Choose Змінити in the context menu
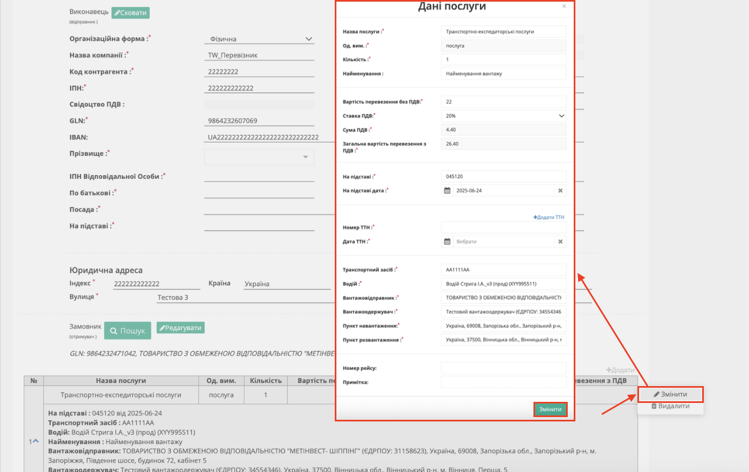This screenshot has height=472, width=749. click(670, 394)
